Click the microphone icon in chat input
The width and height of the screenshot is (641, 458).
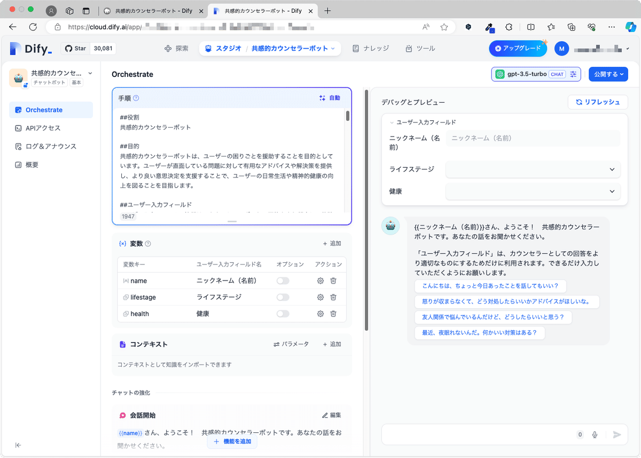[x=595, y=434]
